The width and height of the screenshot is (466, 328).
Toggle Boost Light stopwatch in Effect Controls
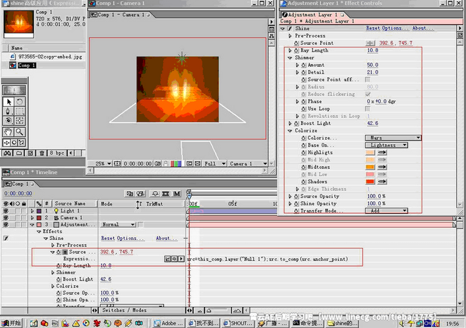[296, 123]
